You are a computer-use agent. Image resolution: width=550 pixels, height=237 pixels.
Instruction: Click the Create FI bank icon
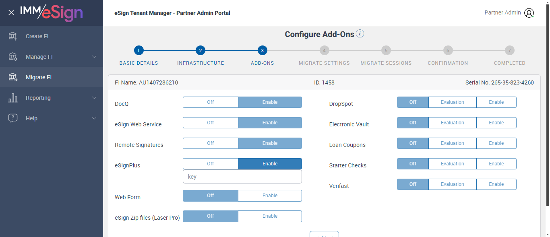coord(13,36)
